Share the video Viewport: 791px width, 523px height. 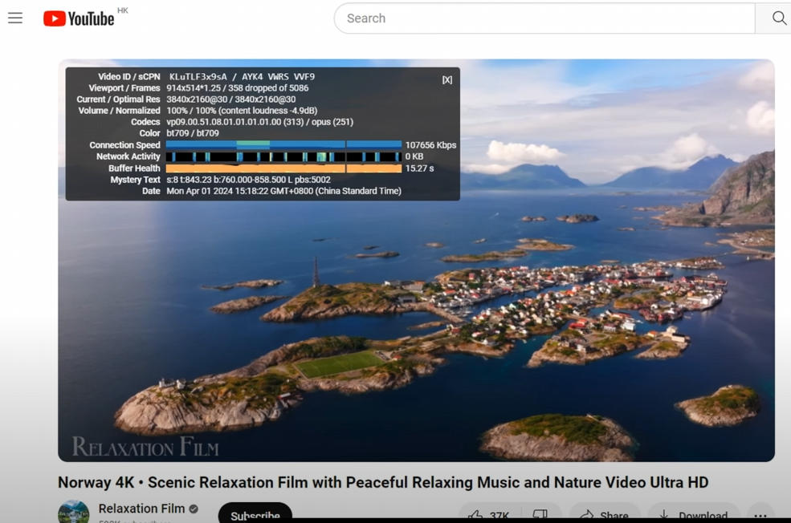click(605, 514)
